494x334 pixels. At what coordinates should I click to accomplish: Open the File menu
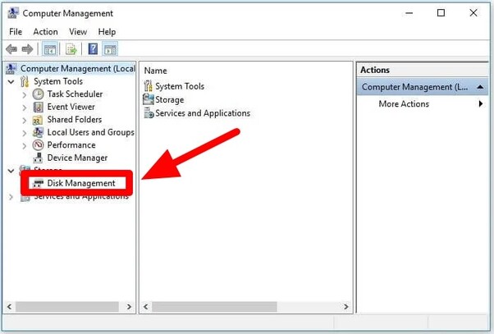[16, 32]
